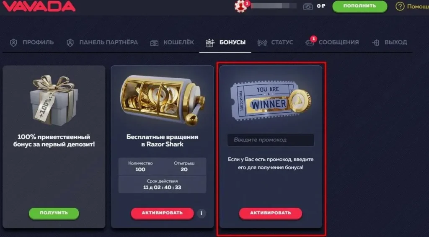This screenshot has width=429, height=237.
Task: Click the Winner promocode ticket image
Action: (x=271, y=100)
